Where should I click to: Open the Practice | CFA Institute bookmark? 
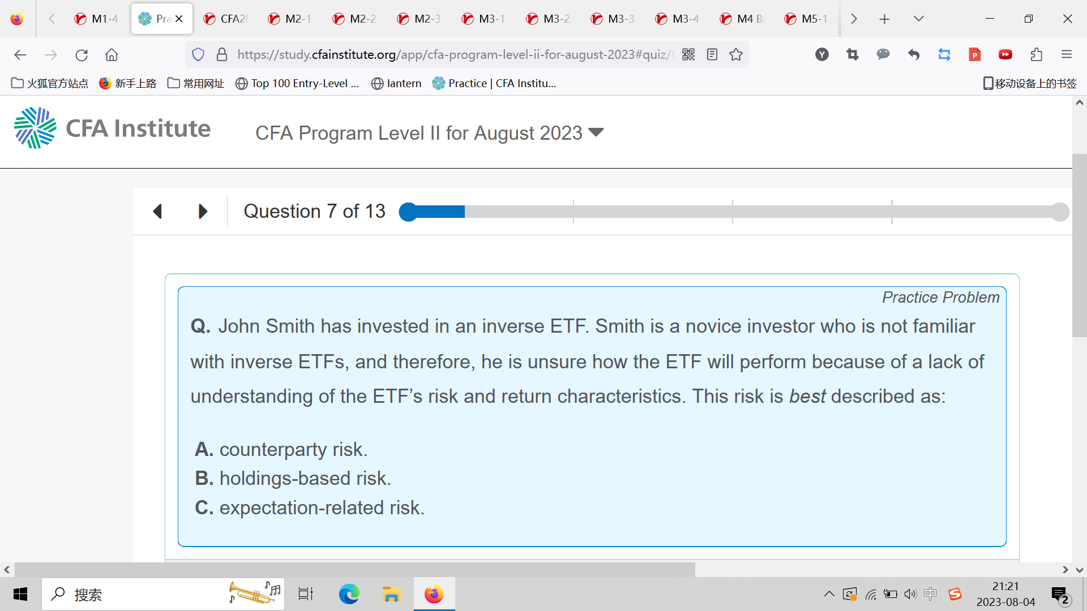494,84
